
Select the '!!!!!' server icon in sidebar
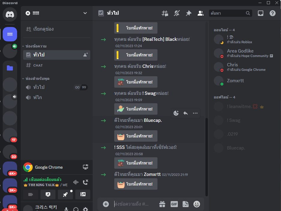(x=10, y=34)
